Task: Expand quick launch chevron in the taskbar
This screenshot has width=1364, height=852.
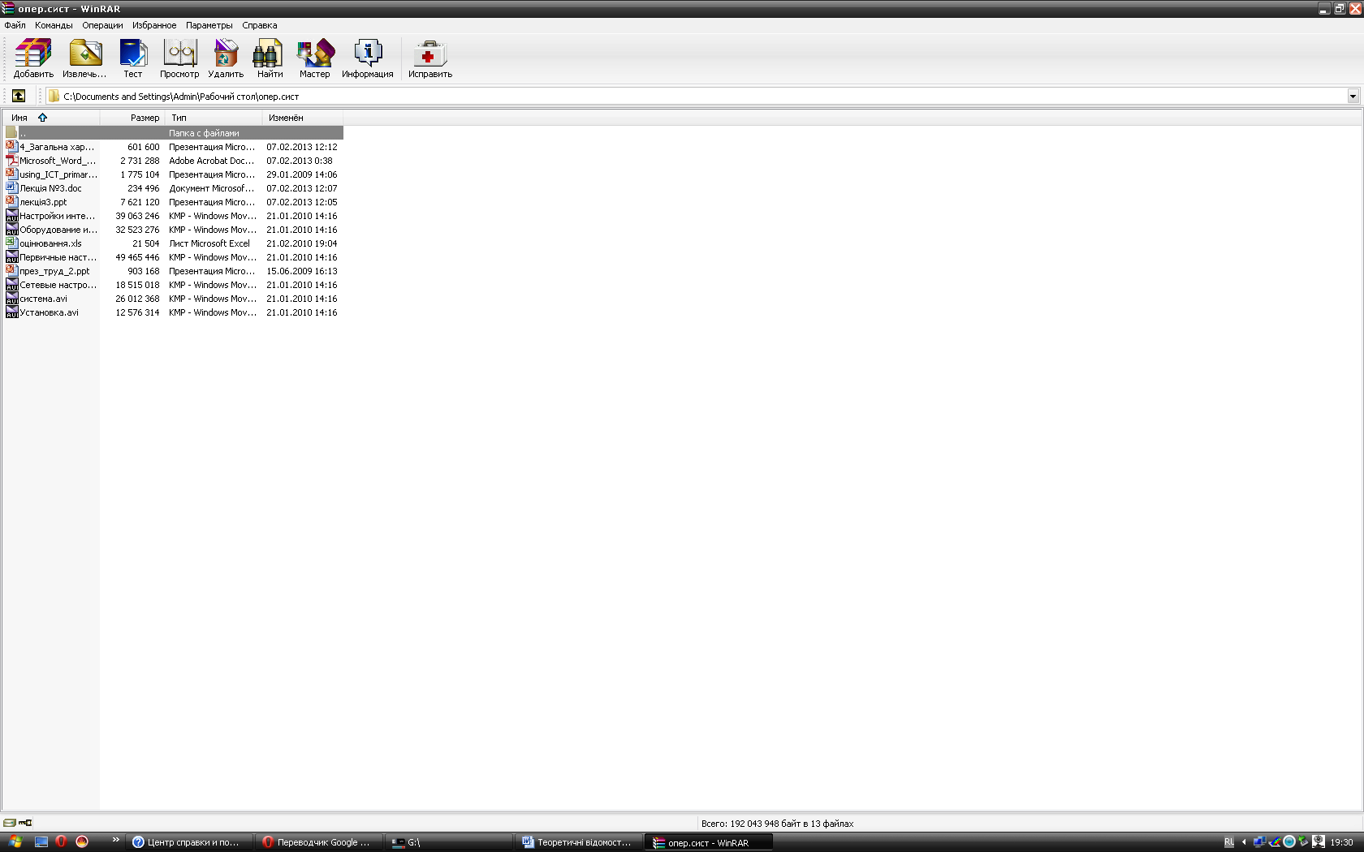Action: (115, 840)
